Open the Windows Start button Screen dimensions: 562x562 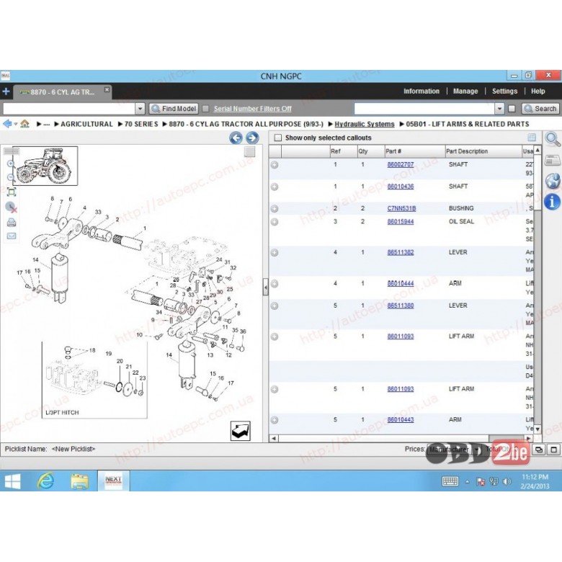click(x=12, y=481)
